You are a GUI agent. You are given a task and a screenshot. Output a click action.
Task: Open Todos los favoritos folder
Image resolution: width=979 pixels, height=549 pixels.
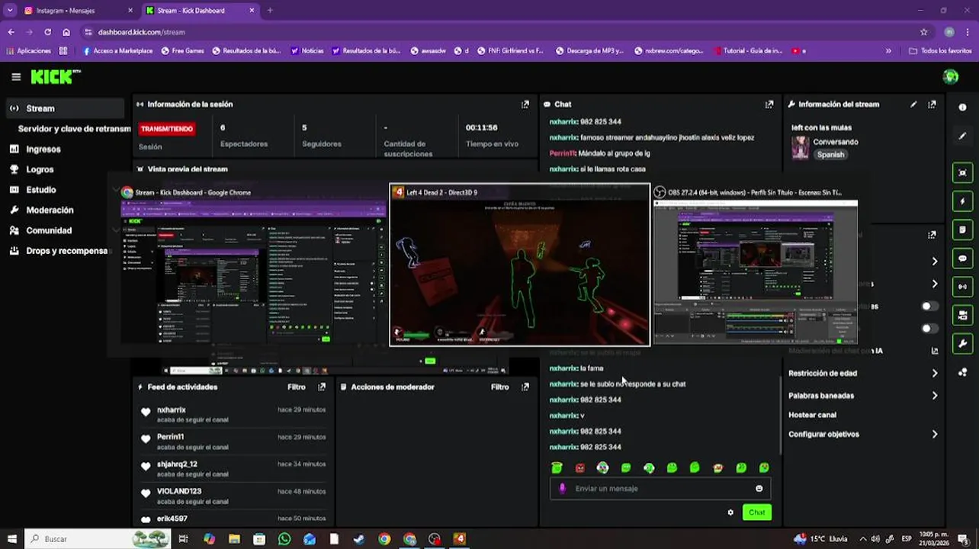point(940,51)
